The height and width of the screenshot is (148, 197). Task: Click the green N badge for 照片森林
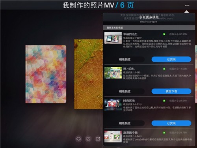tap(164, 69)
